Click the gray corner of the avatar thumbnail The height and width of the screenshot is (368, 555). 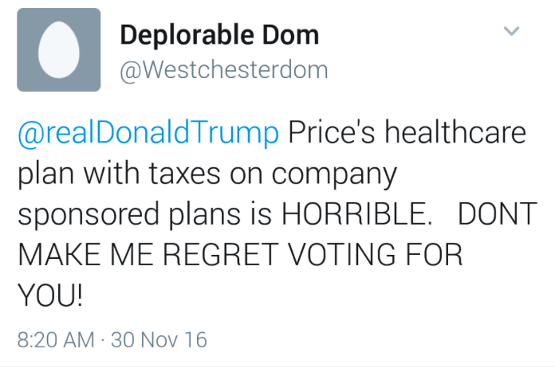24,84
